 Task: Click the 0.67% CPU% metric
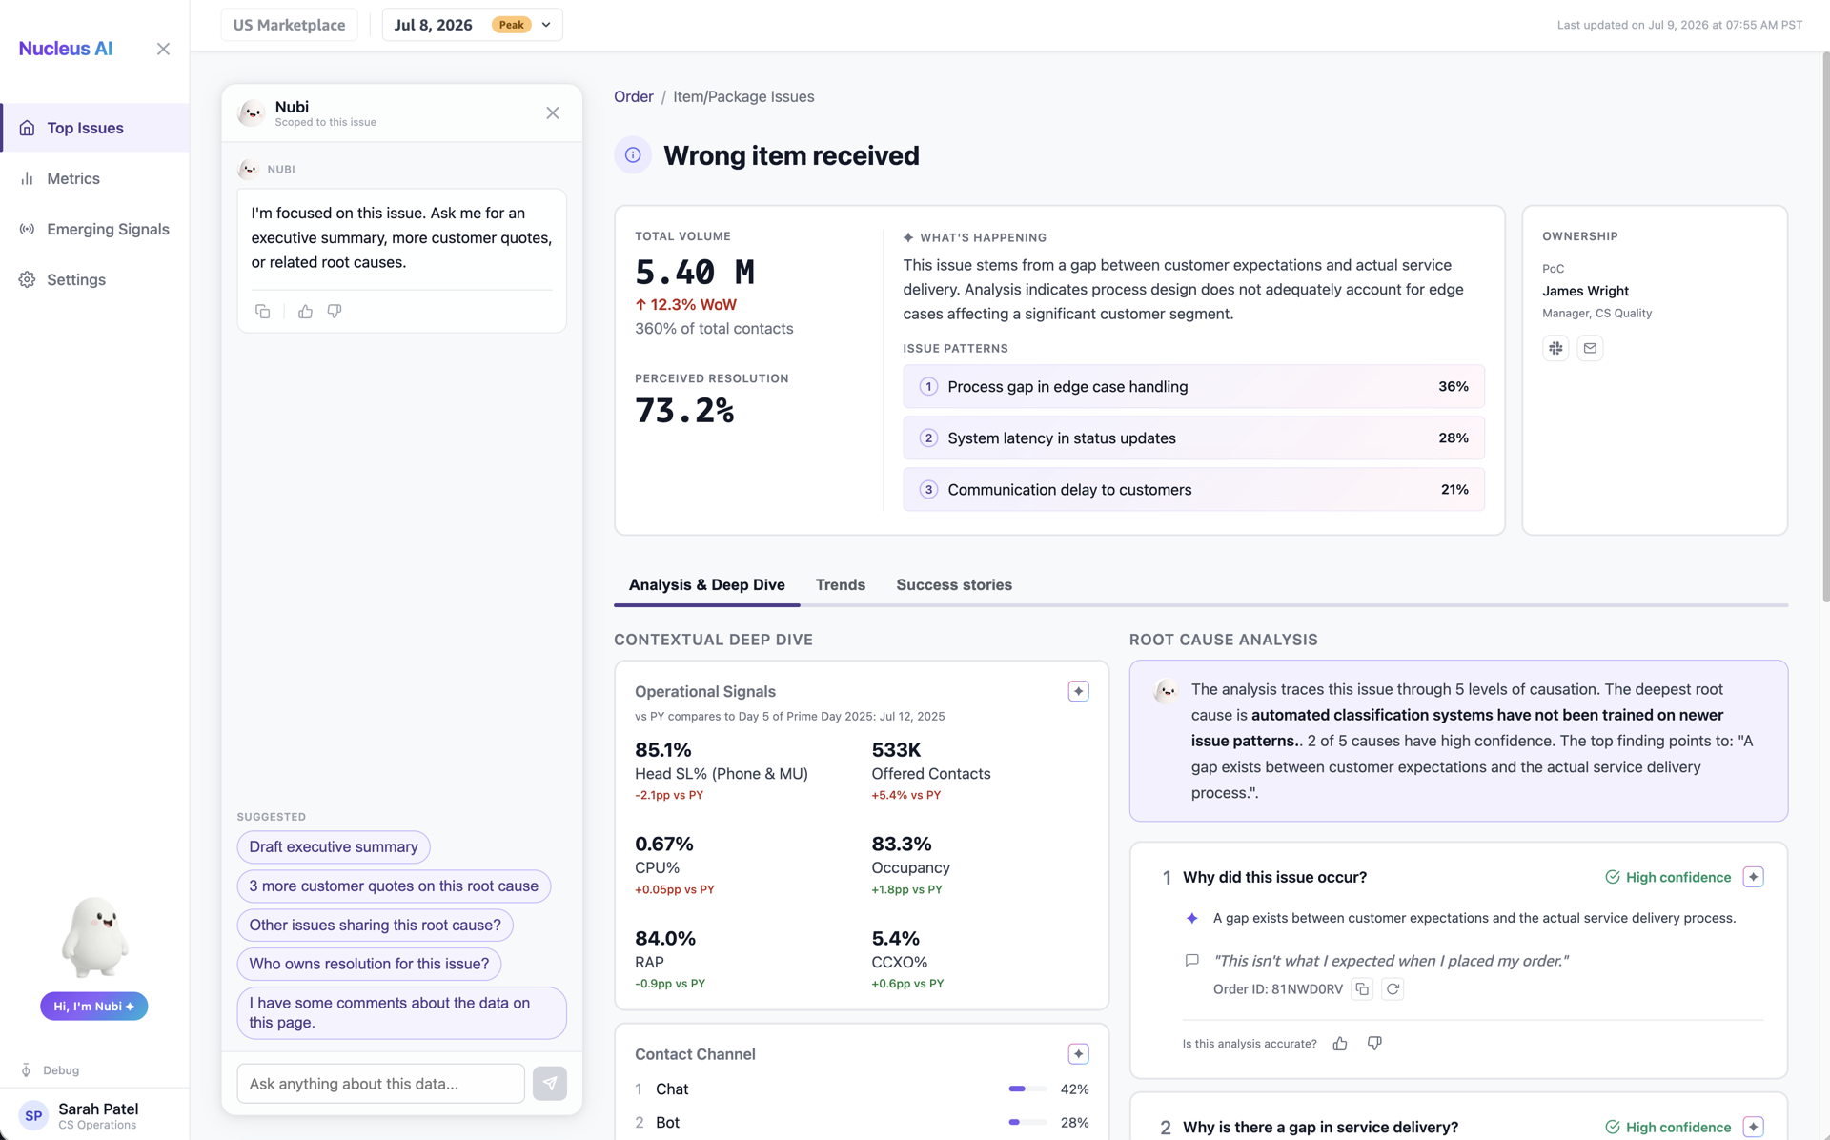tap(675, 865)
